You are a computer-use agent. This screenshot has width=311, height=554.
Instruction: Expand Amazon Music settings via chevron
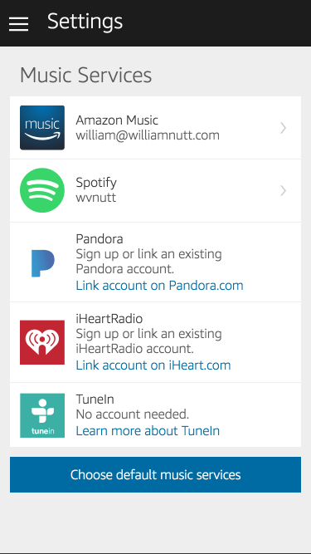[283, 128]
